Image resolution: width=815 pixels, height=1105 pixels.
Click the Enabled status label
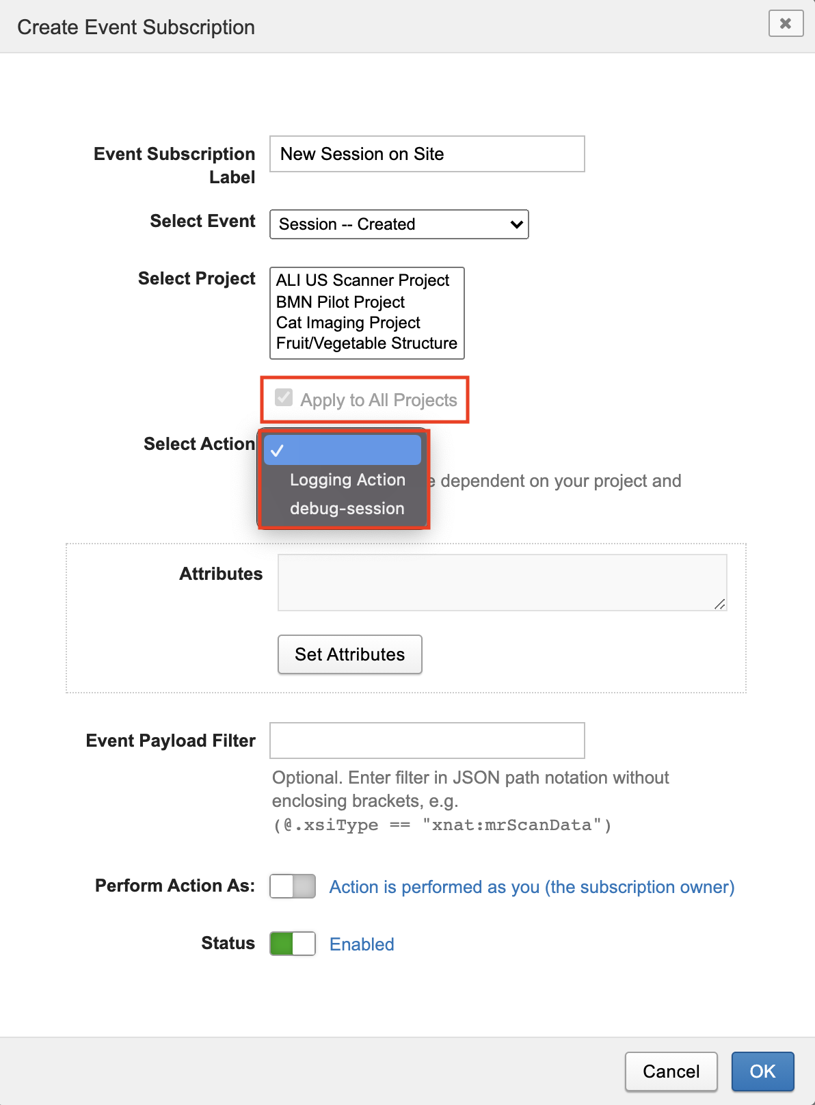pyautogui.click(x=362, y=944)
